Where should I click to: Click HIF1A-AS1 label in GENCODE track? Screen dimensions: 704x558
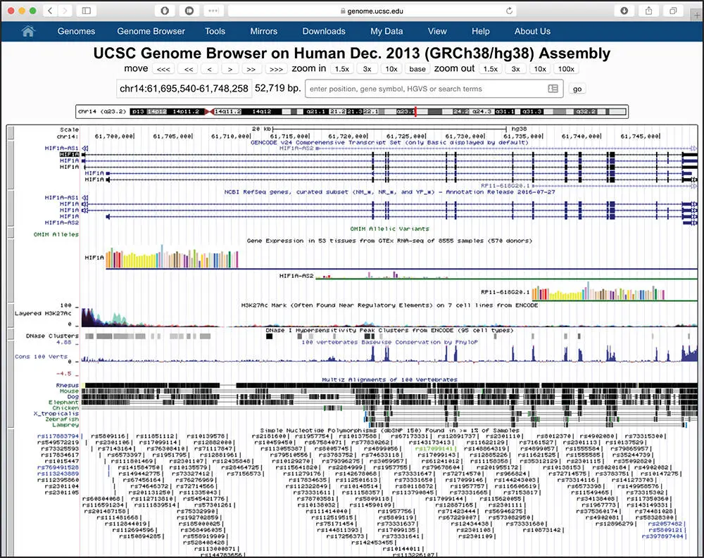point(61,148)
